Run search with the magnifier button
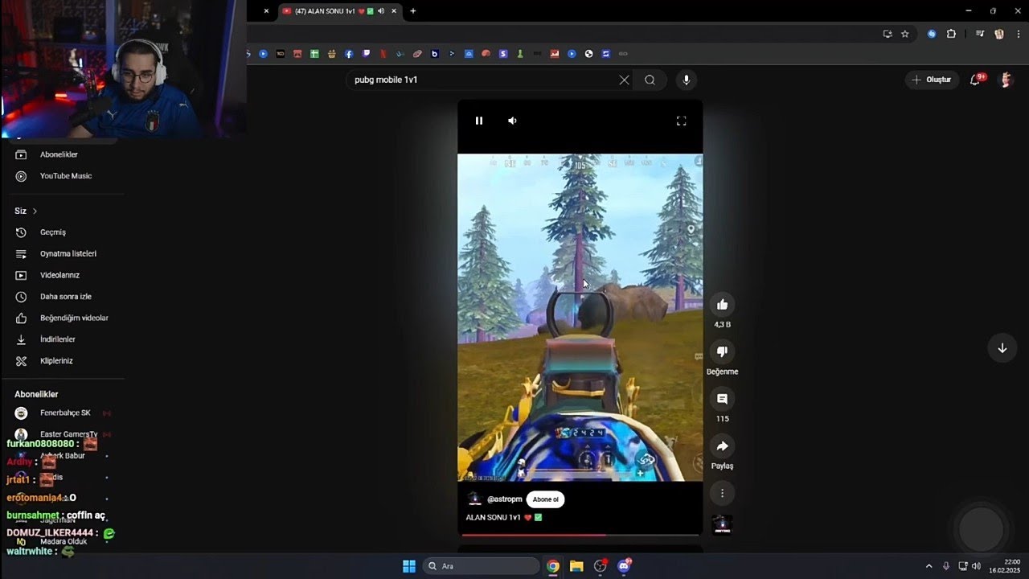1029x579 pixels. click(650, 80)
